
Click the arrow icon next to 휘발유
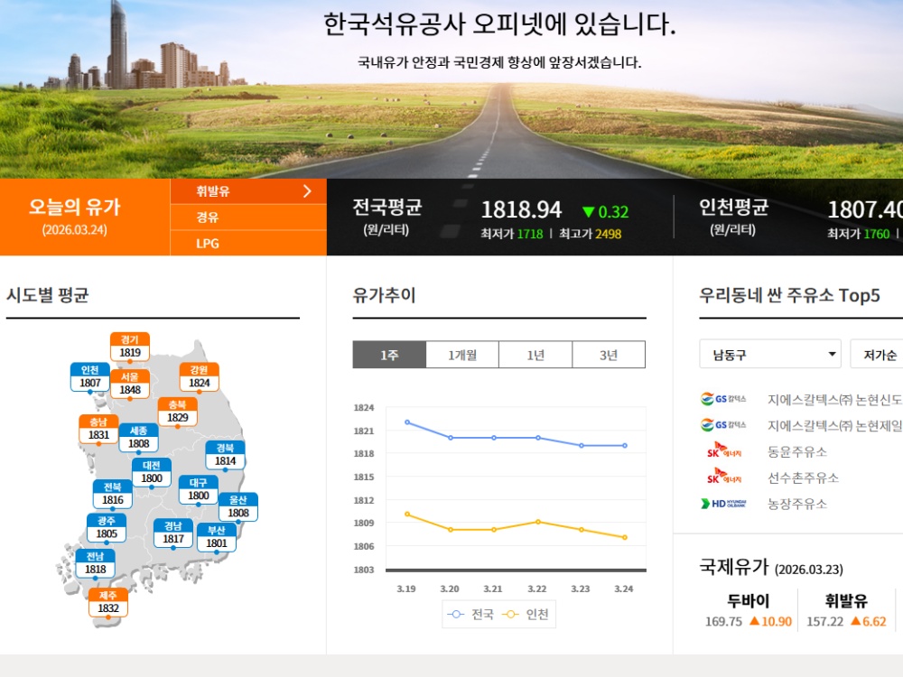click(x=307, y=191)
